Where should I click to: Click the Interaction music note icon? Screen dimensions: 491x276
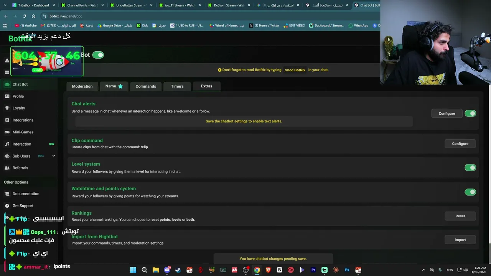click(7, 144)
